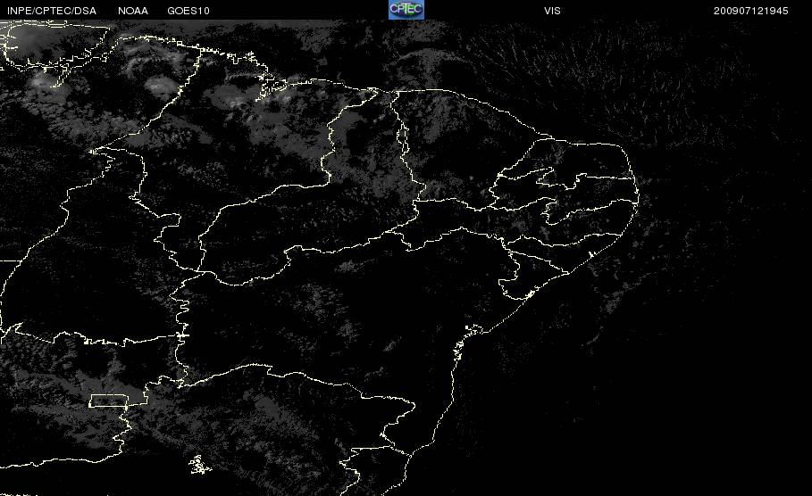Select the INPE/CPTEC/DSA header label

coord(52,11)
